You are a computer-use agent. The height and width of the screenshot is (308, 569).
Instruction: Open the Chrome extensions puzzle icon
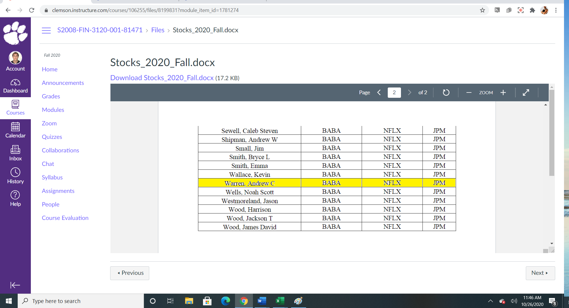pyautogui.click(x=532, y=10)
